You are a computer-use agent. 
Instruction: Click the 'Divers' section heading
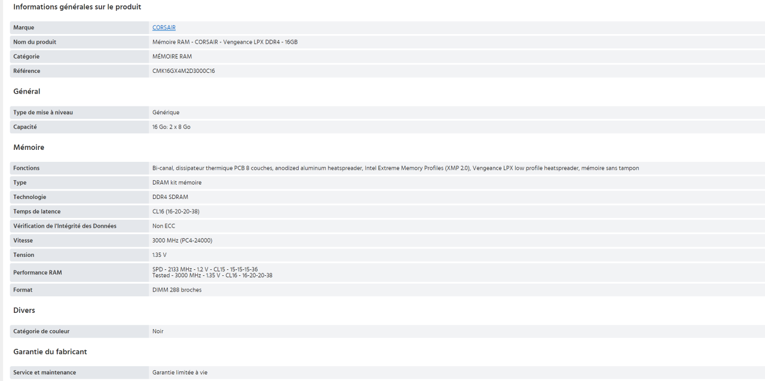(25, 311)
